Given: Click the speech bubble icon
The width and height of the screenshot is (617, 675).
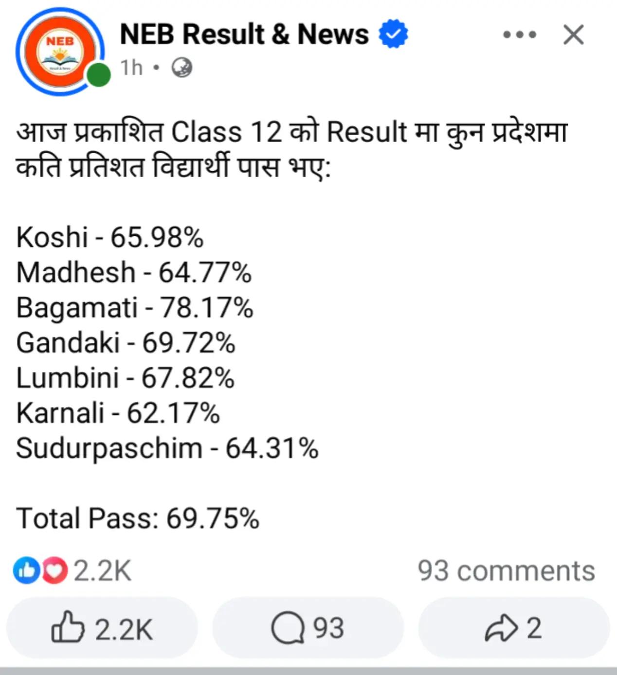Looking at the screenshot, I should (x=288, y=628).
